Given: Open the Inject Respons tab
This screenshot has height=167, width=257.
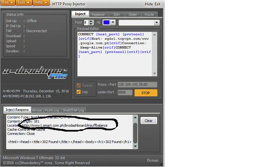Looking at the screenshot, I should tap(17, 110).
